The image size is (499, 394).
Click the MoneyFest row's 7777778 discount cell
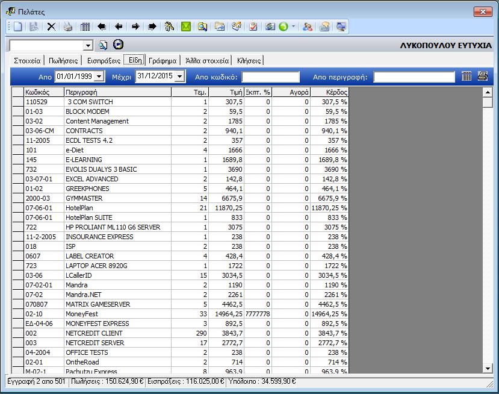258,314
